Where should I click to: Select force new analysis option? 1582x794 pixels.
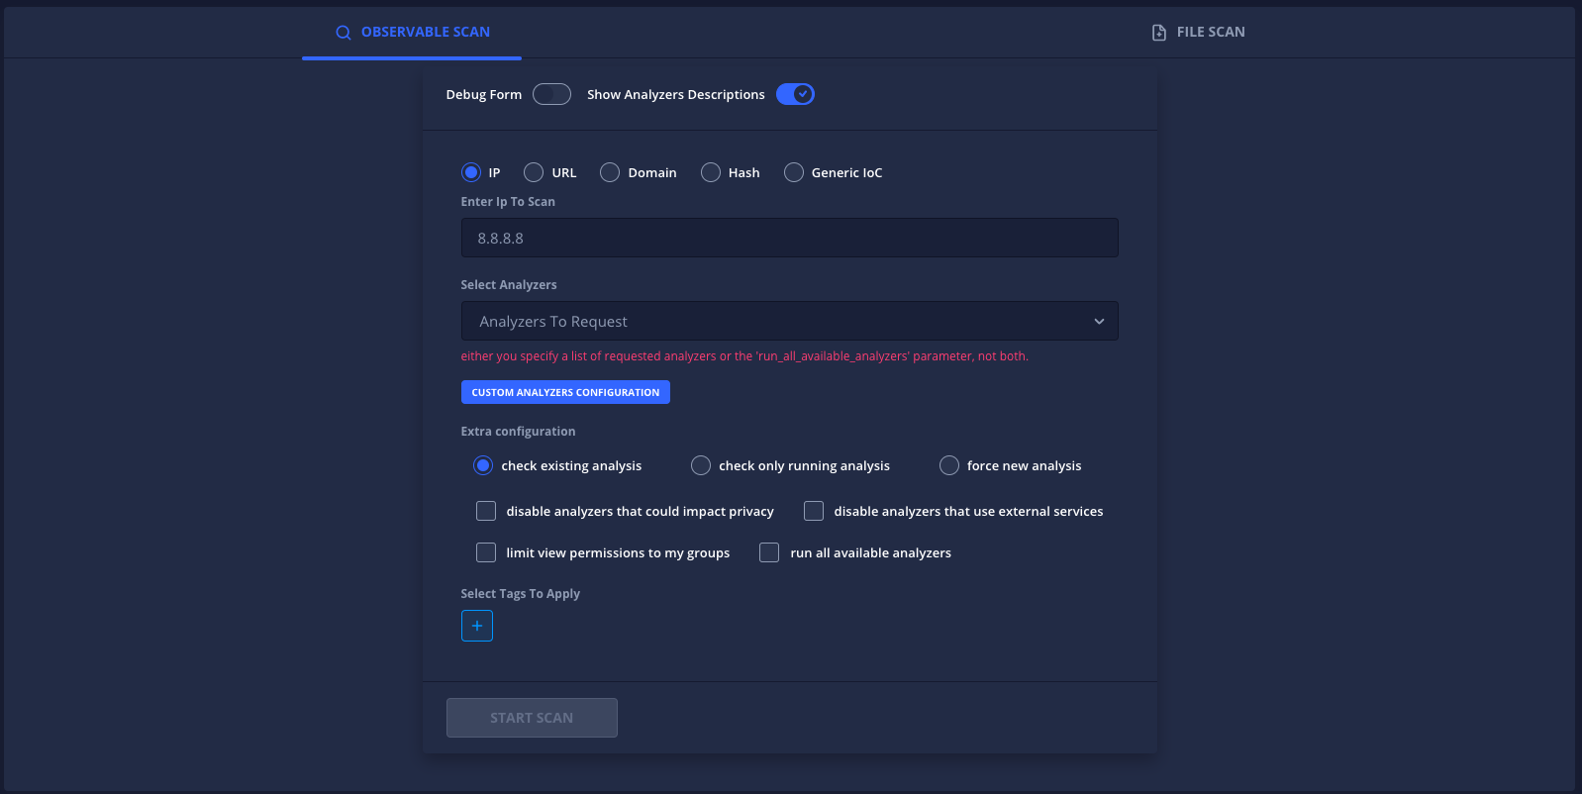point(949,465)
